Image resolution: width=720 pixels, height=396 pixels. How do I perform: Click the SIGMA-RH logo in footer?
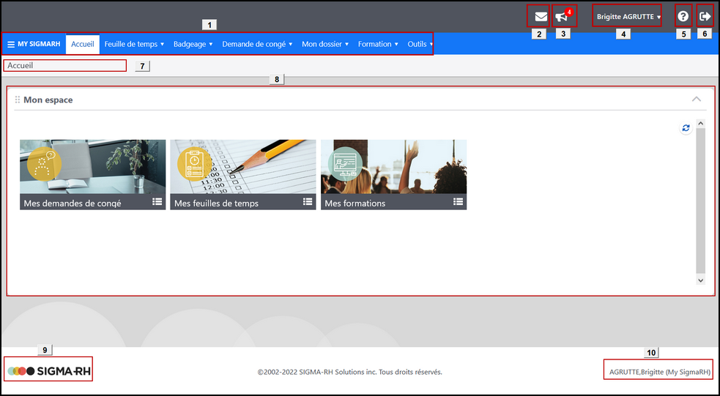click(x=49, y=371)
